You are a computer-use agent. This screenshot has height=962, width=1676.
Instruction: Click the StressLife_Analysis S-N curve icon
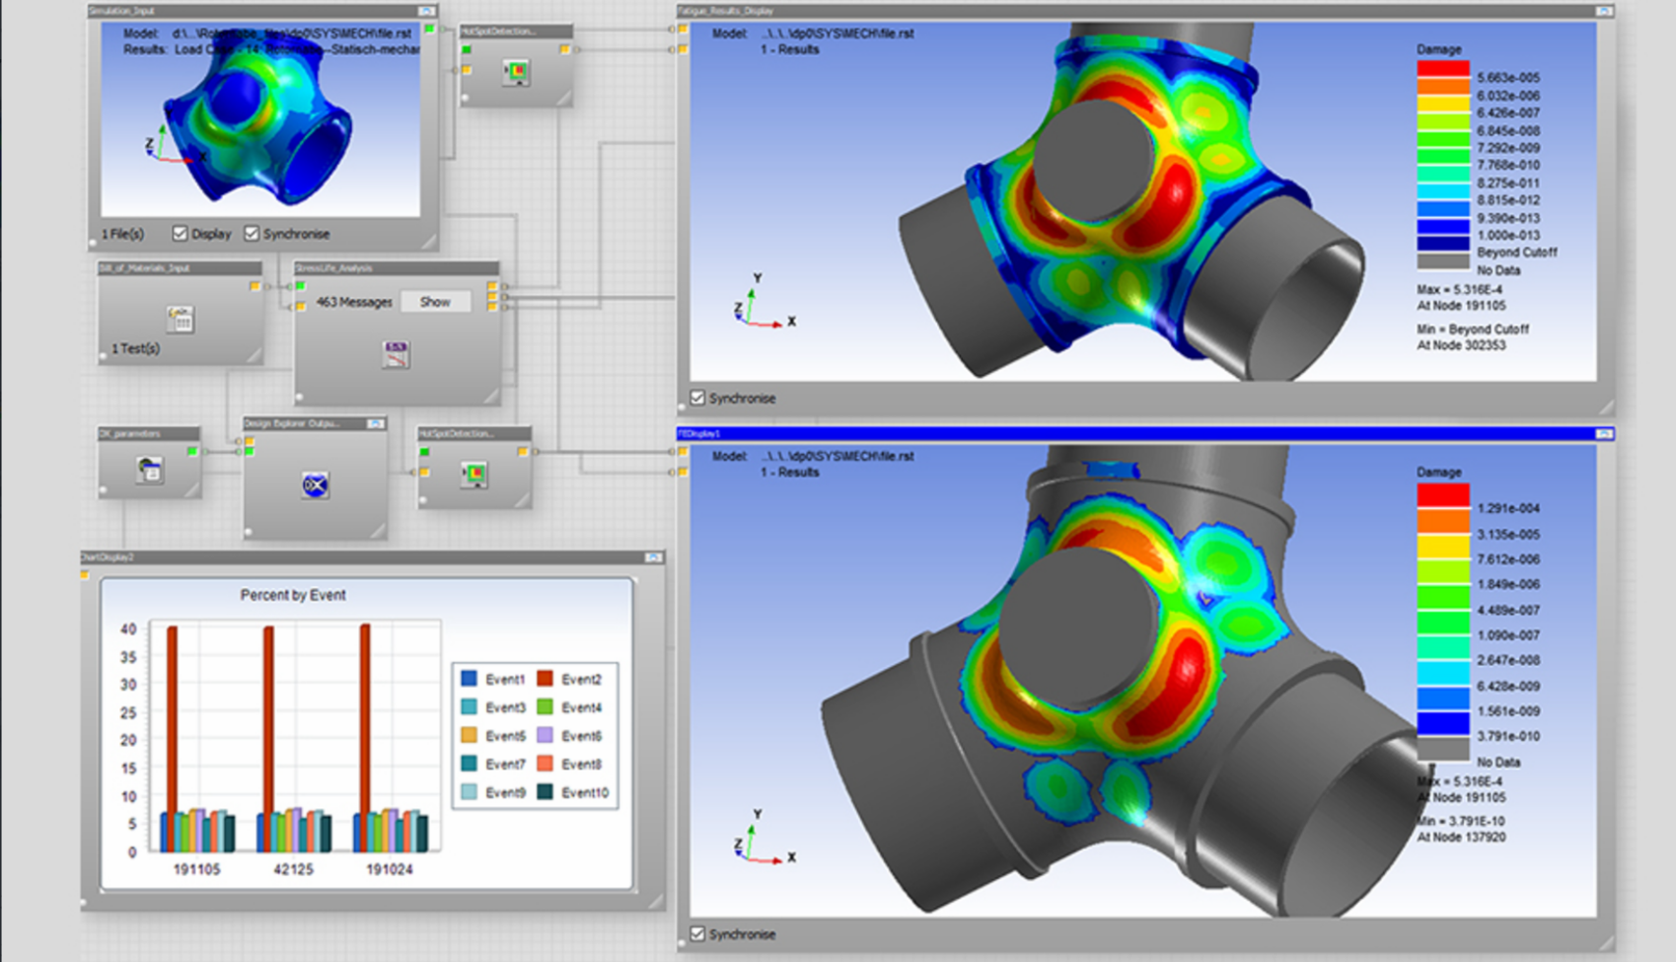point(396,354)
